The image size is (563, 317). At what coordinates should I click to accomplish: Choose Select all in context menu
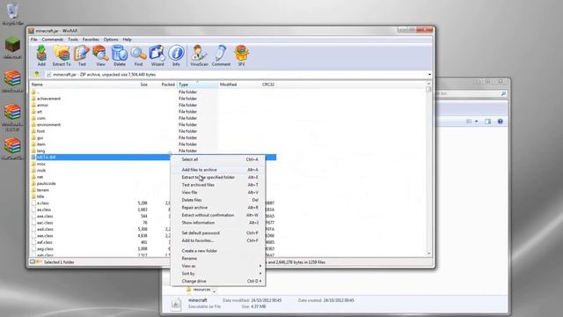(x=218, y=159)
